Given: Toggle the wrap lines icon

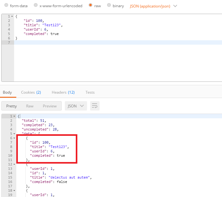Looking at the screenshot, I should 95,106.
